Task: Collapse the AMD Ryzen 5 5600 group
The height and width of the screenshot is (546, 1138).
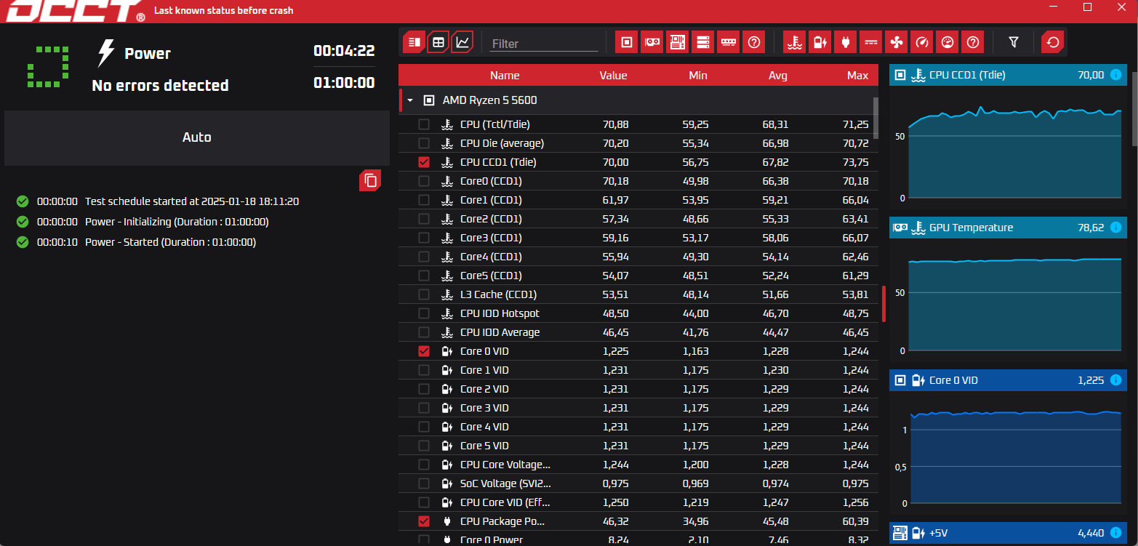Action: pos(410,100)
